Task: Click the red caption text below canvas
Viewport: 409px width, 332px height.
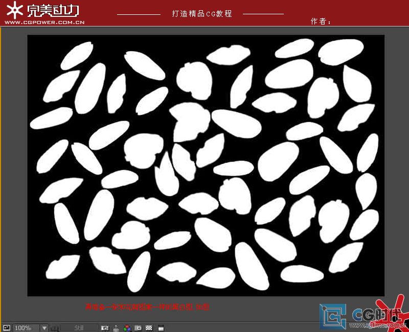Action: [x=147, y=307]
